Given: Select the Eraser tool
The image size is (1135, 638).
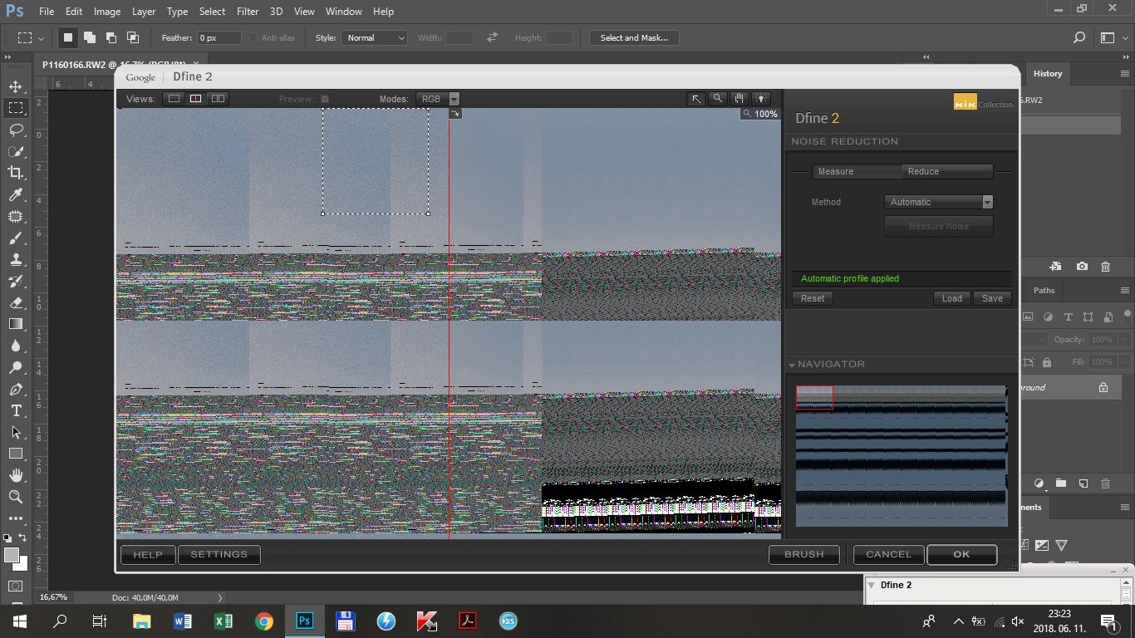Looking at the screenshot, I should [x=16, y=302].
